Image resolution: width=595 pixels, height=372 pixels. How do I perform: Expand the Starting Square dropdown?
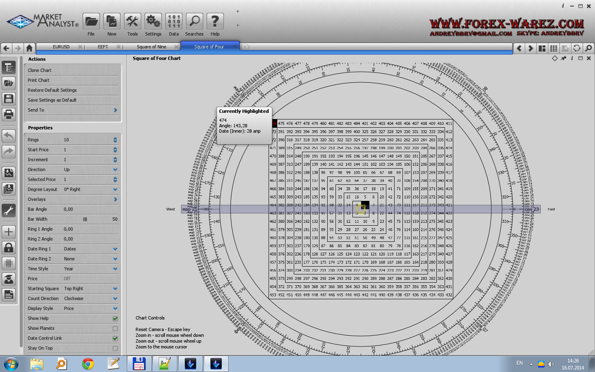coord(115,289)
